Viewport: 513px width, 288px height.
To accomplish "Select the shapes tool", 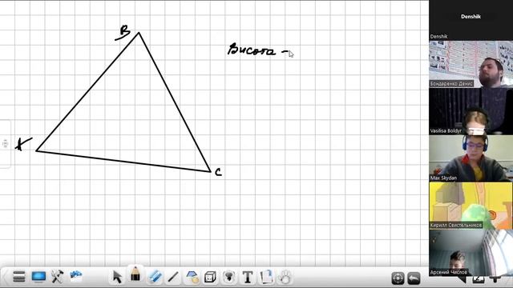I will click(192, 277).
